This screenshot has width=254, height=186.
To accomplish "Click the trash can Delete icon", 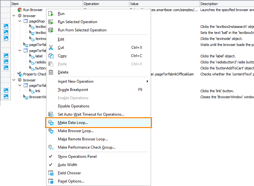I will pos(51,72).
